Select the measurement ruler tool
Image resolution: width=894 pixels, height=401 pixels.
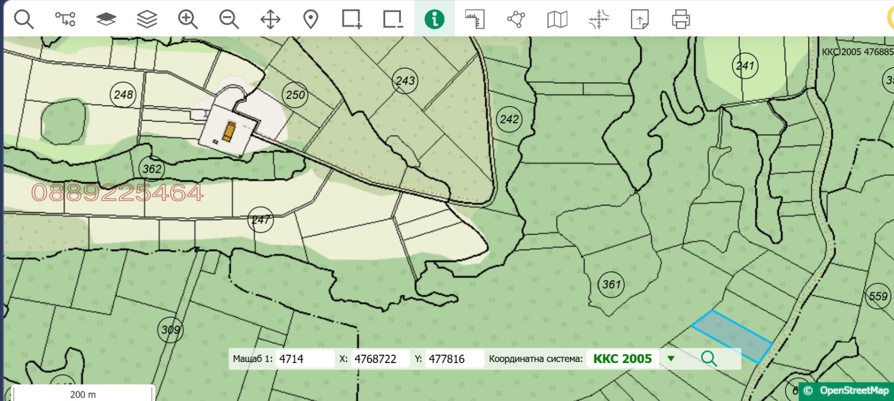point(475,19)
